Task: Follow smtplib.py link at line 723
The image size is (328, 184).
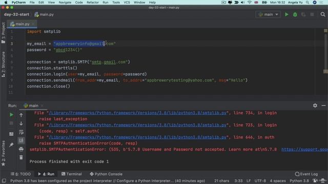Action: 138,125
